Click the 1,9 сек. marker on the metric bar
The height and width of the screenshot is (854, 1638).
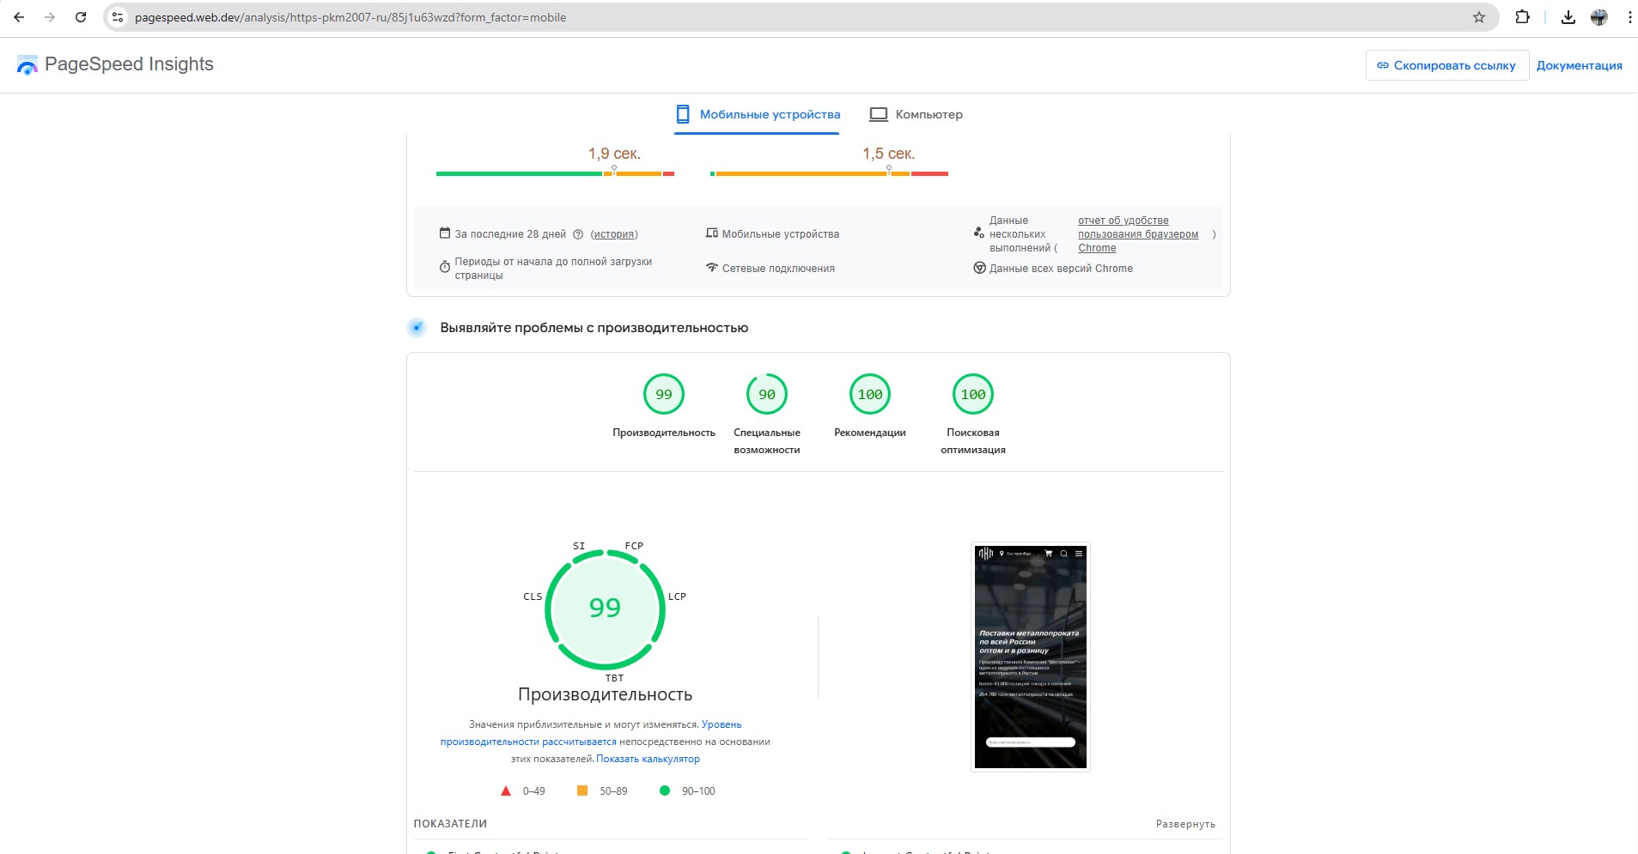[x=614, y=154]
